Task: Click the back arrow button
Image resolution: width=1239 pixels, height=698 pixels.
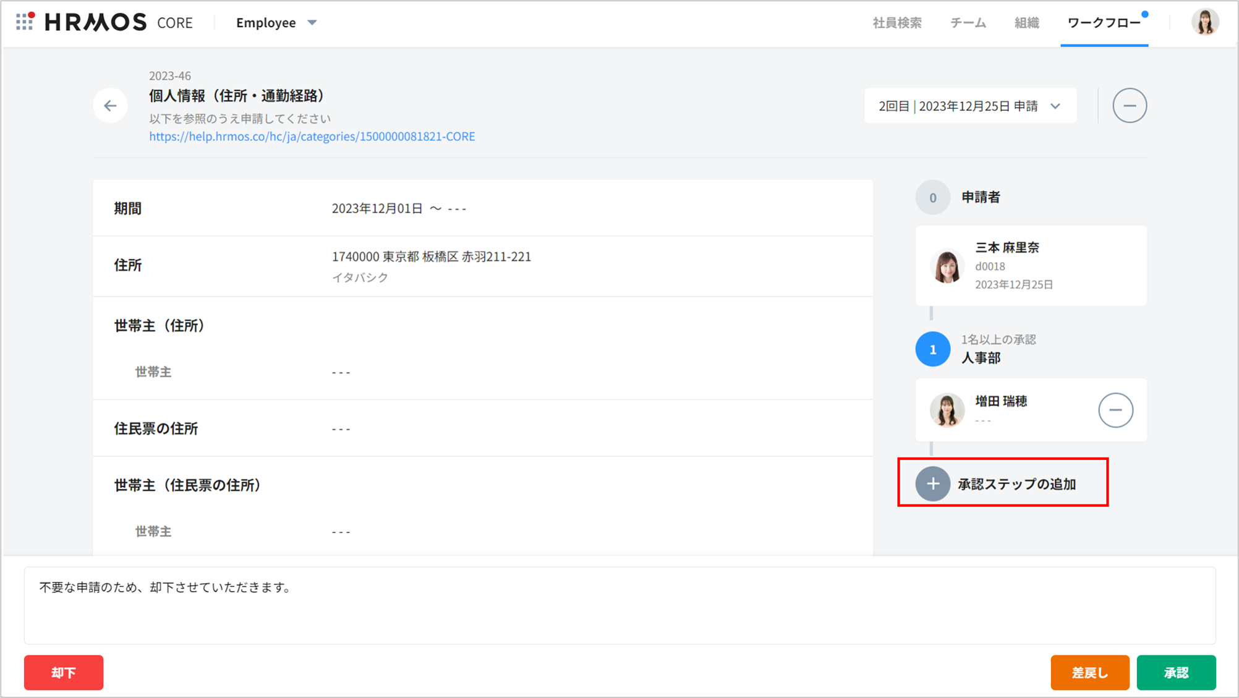Action: pyautogui.click(x=111, y=106)
